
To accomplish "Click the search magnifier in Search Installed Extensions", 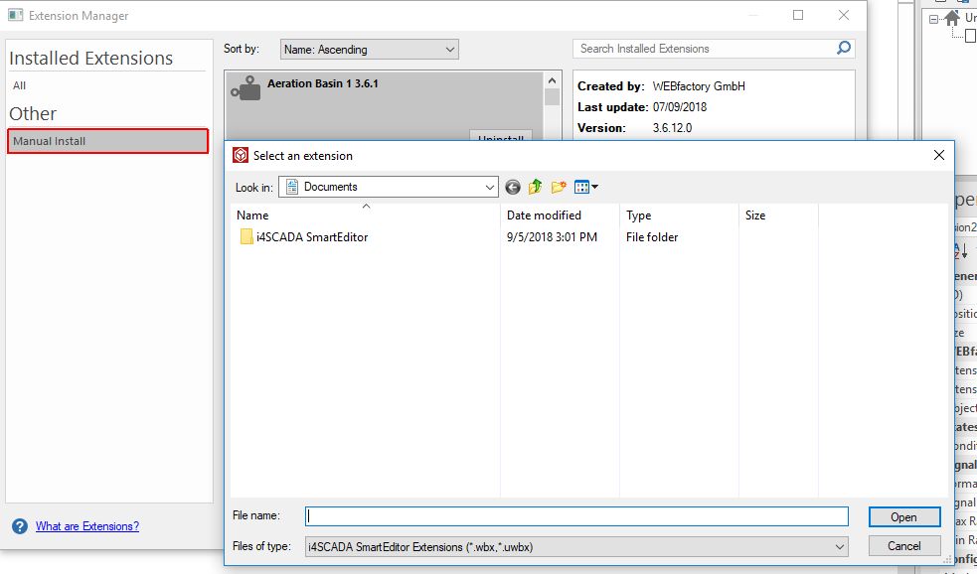I will tap(843, 48).
